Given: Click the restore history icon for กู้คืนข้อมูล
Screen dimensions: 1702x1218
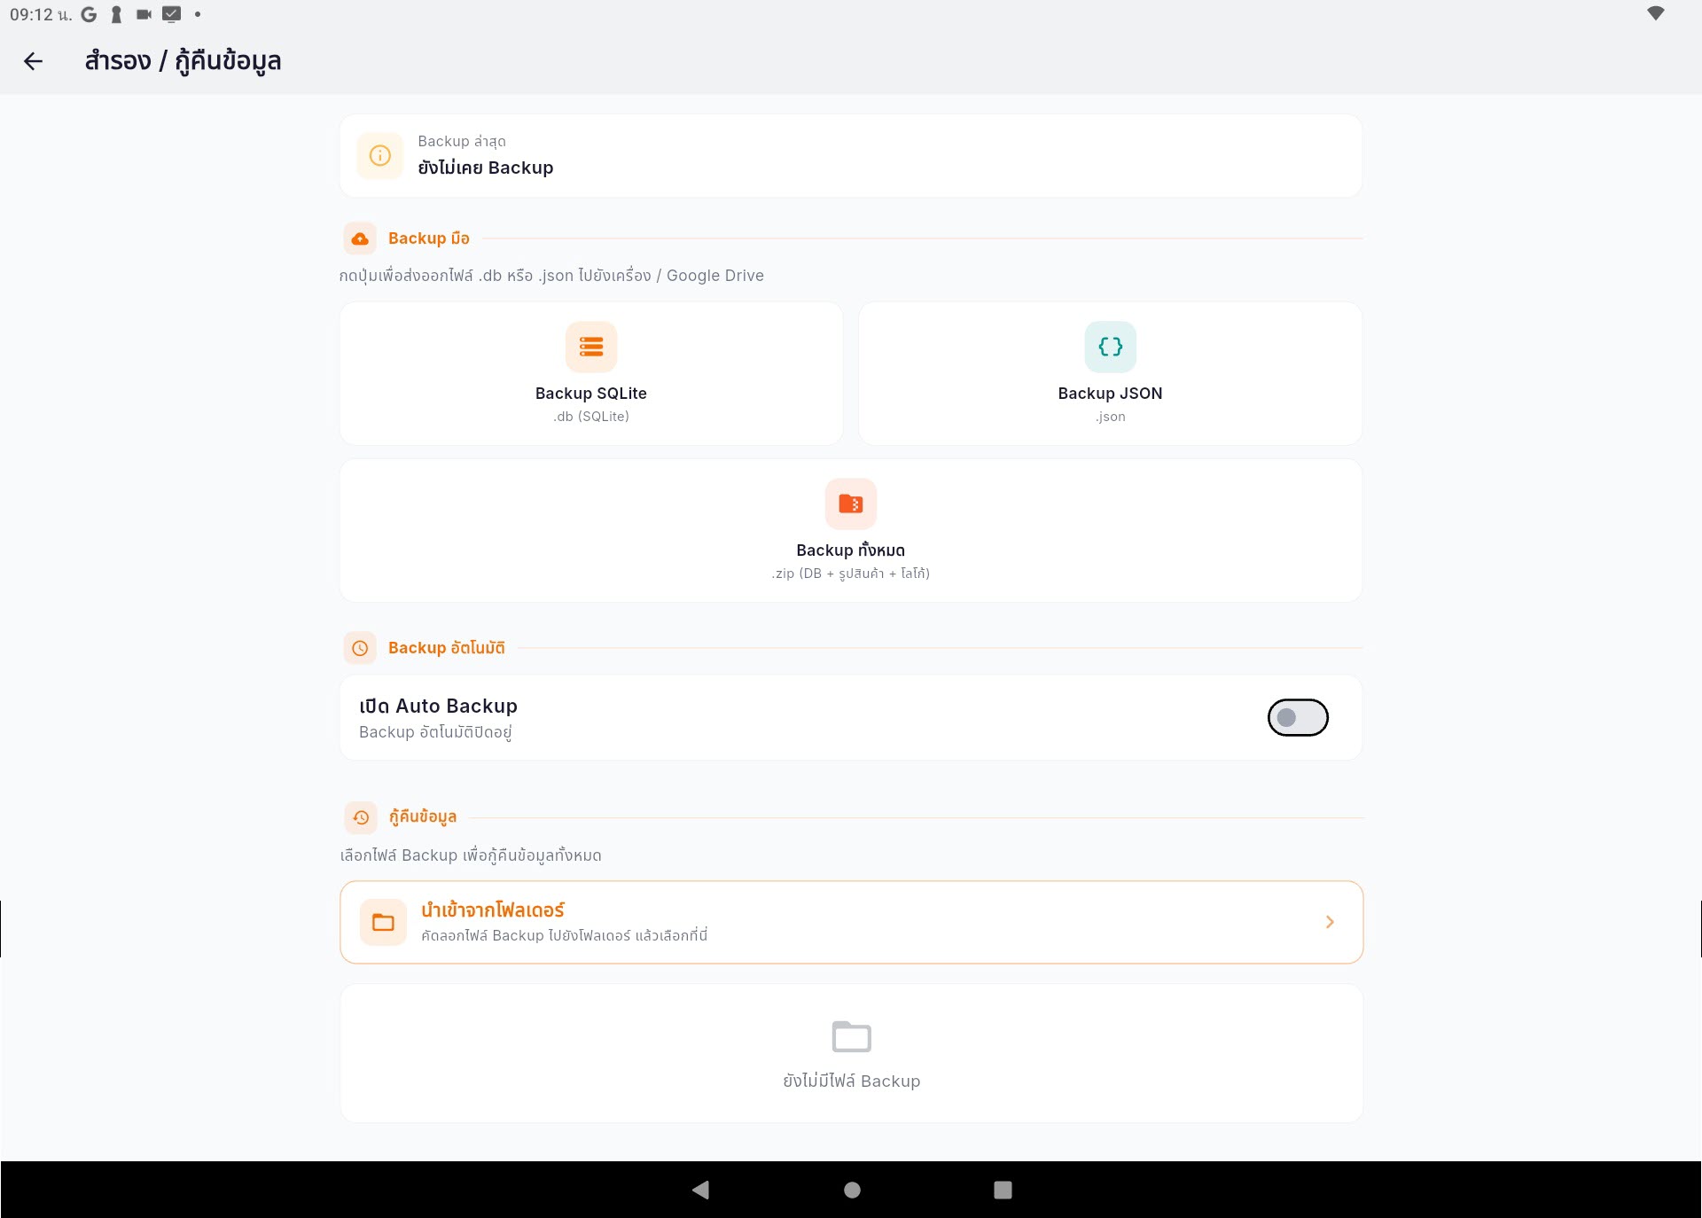Looking at the screenshot, I should point(360,817).
